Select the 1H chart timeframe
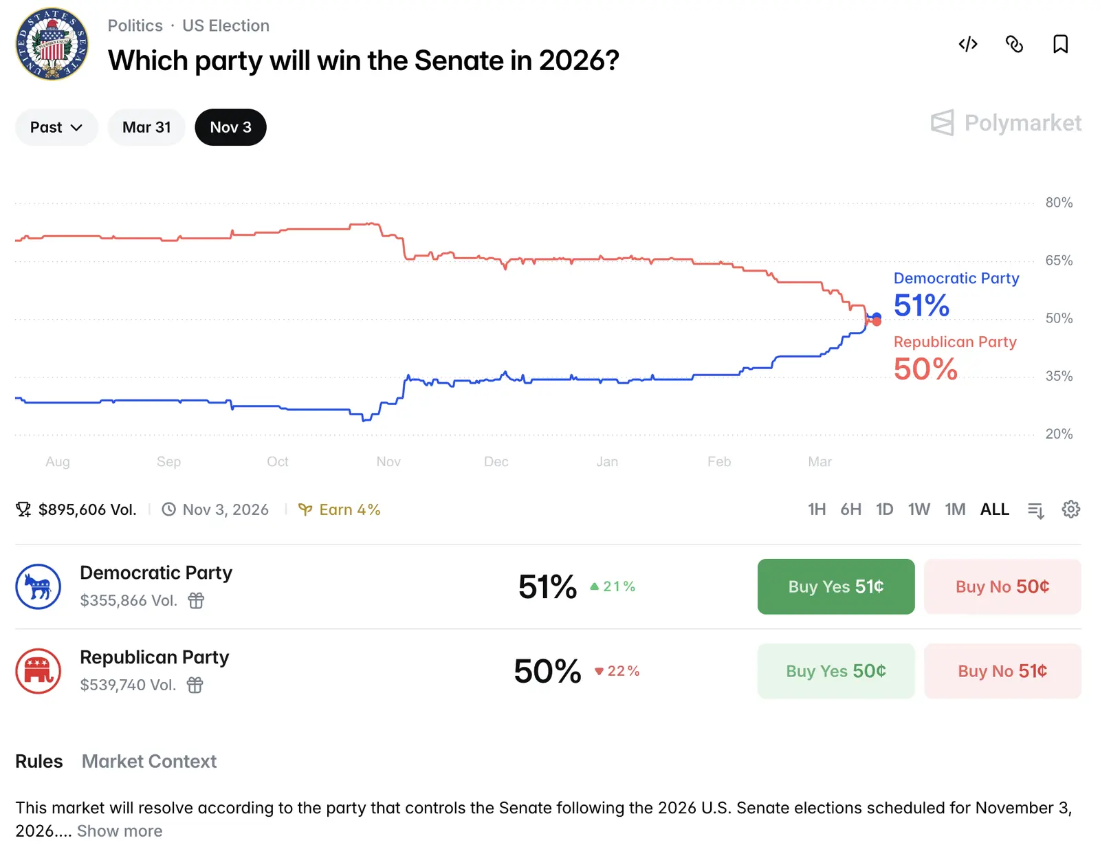The height and width of the screenshot is (847, 1100). pos(817,509)
